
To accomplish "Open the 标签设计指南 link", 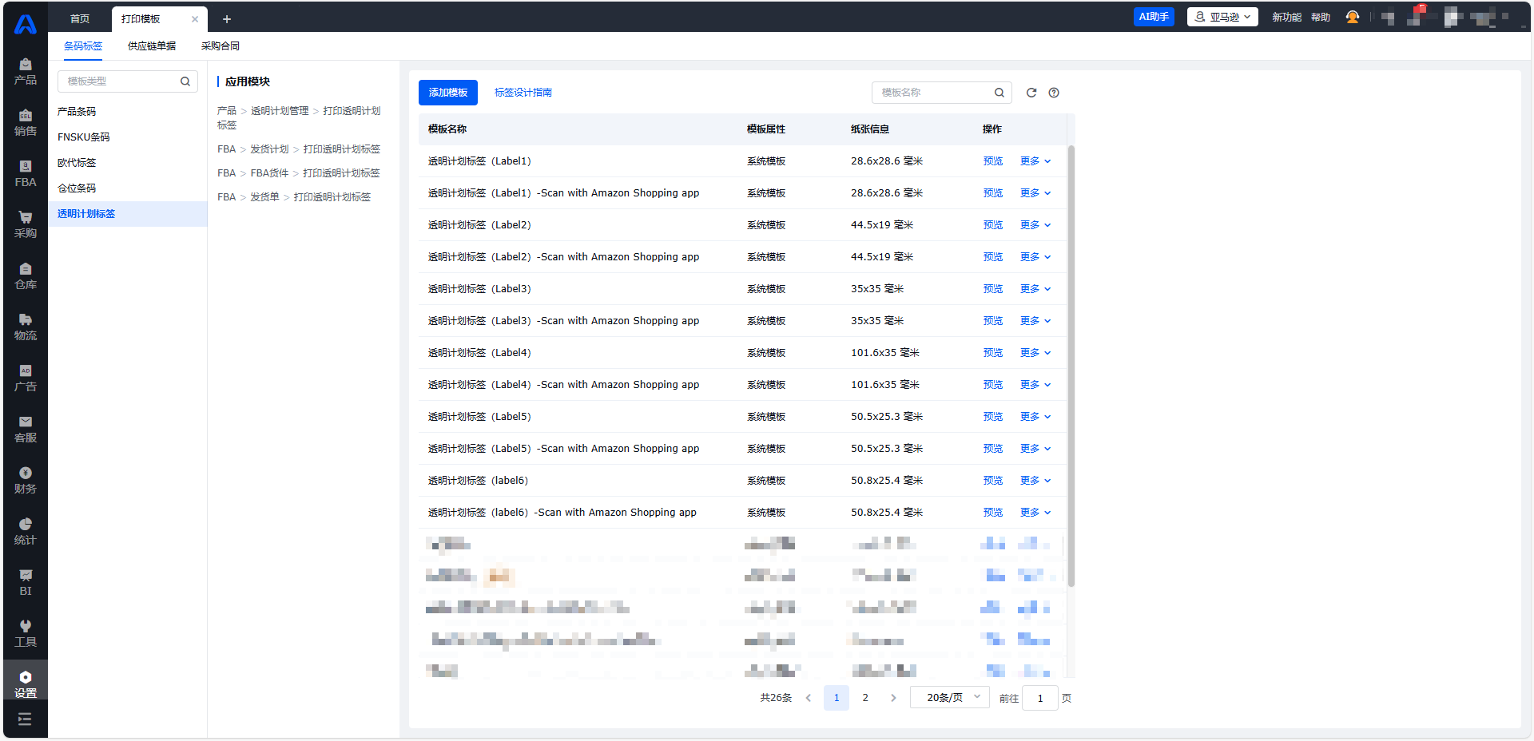I will [523, 93].
